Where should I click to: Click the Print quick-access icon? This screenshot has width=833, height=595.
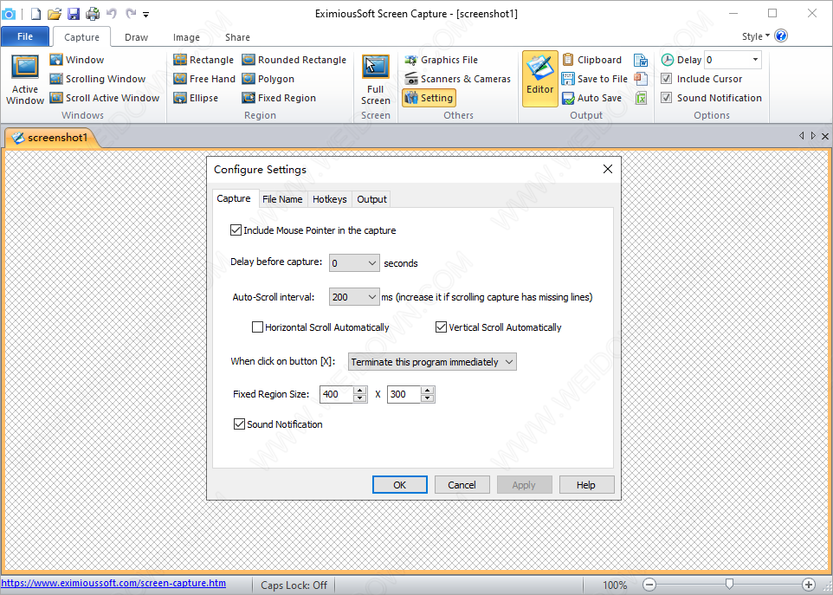pyautogui.click(x=93, y=14)
